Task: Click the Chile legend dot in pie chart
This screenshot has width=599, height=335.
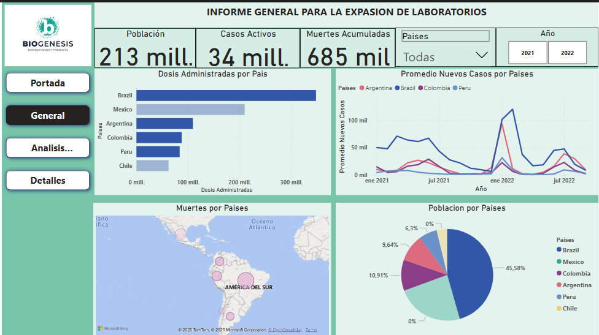Action: tap(559, 309)
